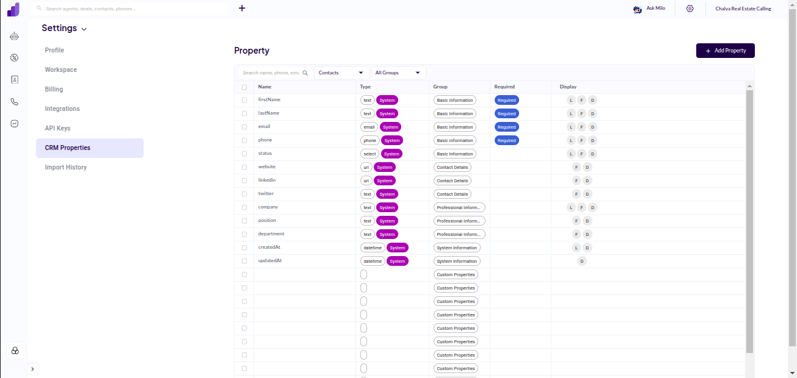Click the help icon at sidebar bottom
The width and height of the screenshot is (797, 378).
[x=15, y=350]
